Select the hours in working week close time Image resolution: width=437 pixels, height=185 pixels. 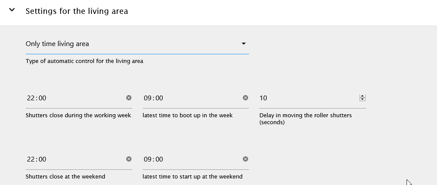(30, 98)
